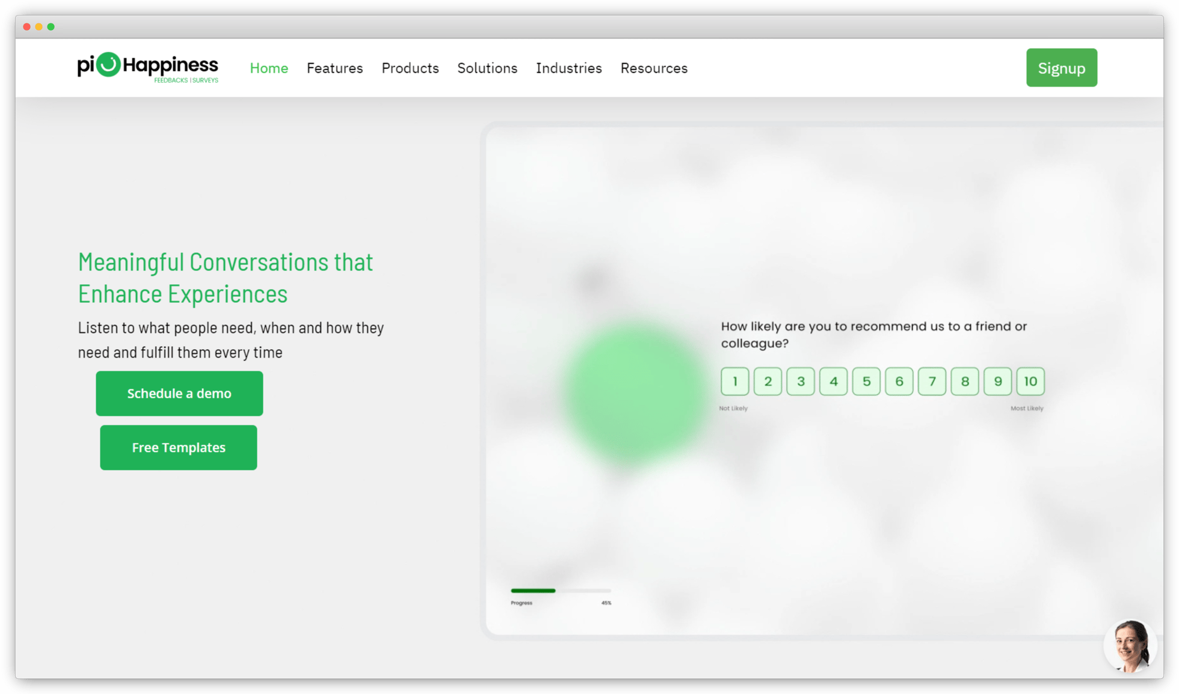The width and height of the screenshot is (1179, 694).
Task: Select rating 1 on the survey scale
Action: pos(734,381)
